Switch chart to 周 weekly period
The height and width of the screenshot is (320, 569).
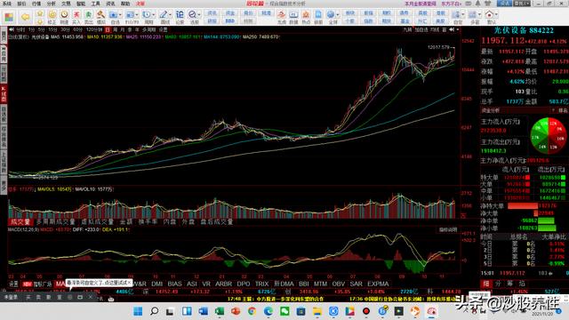(x=115, y=29)
